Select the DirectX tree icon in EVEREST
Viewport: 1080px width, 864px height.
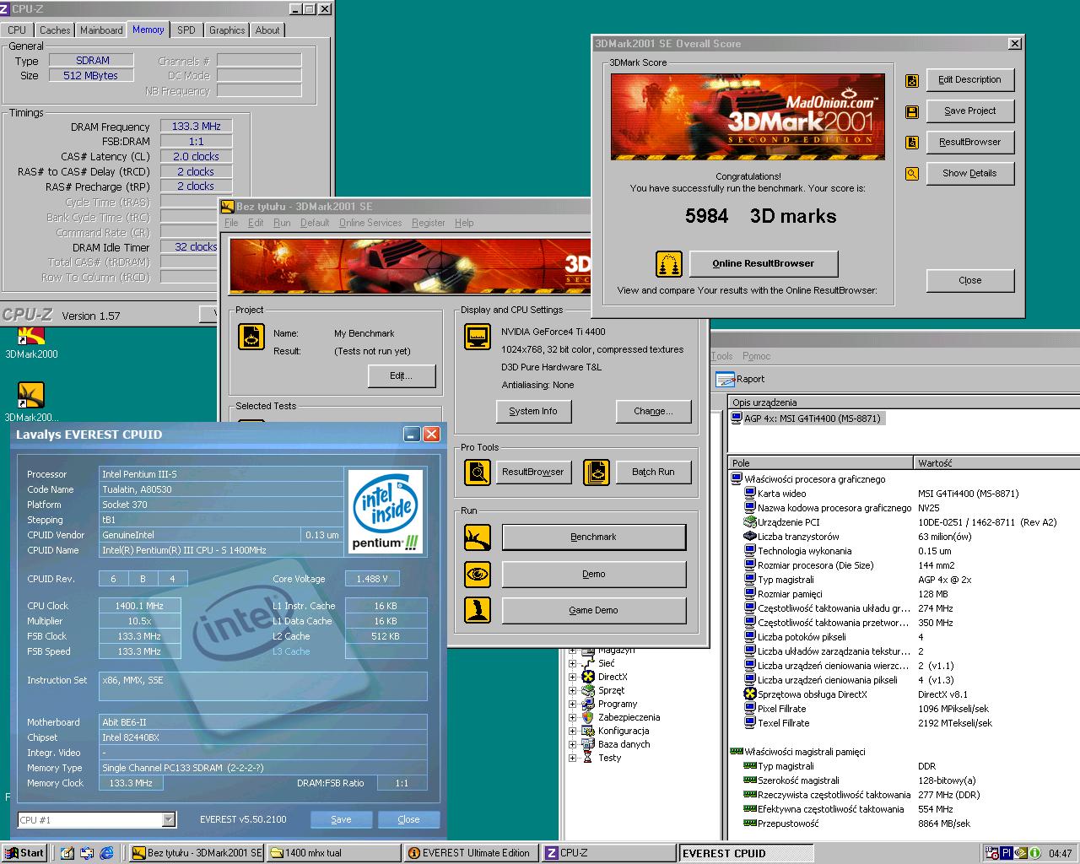pyautogui.click(x=588, y=677)
